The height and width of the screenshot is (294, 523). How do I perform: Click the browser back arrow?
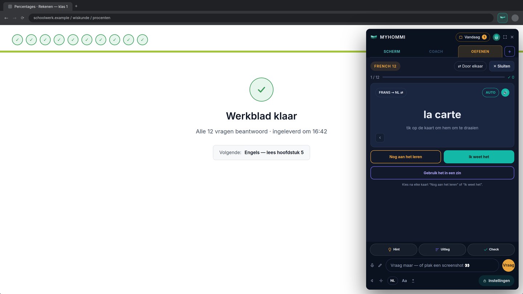[6, 18]
